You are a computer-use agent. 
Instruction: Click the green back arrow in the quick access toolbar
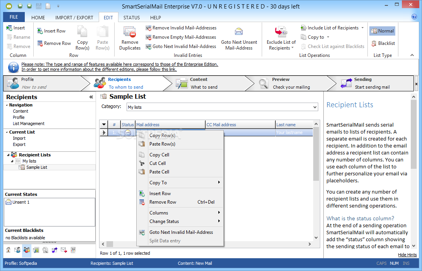[20, 6]
